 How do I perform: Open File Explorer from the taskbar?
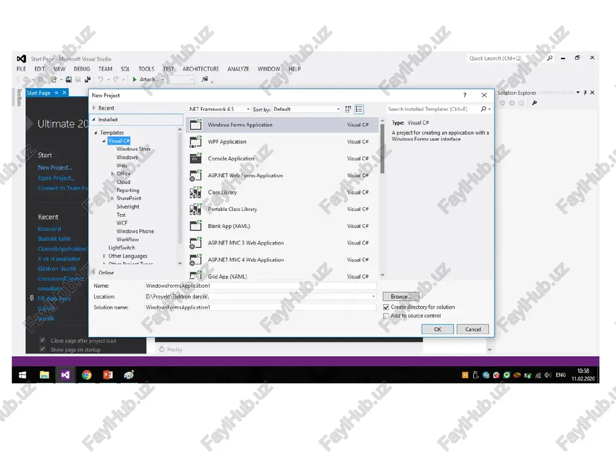44,375
